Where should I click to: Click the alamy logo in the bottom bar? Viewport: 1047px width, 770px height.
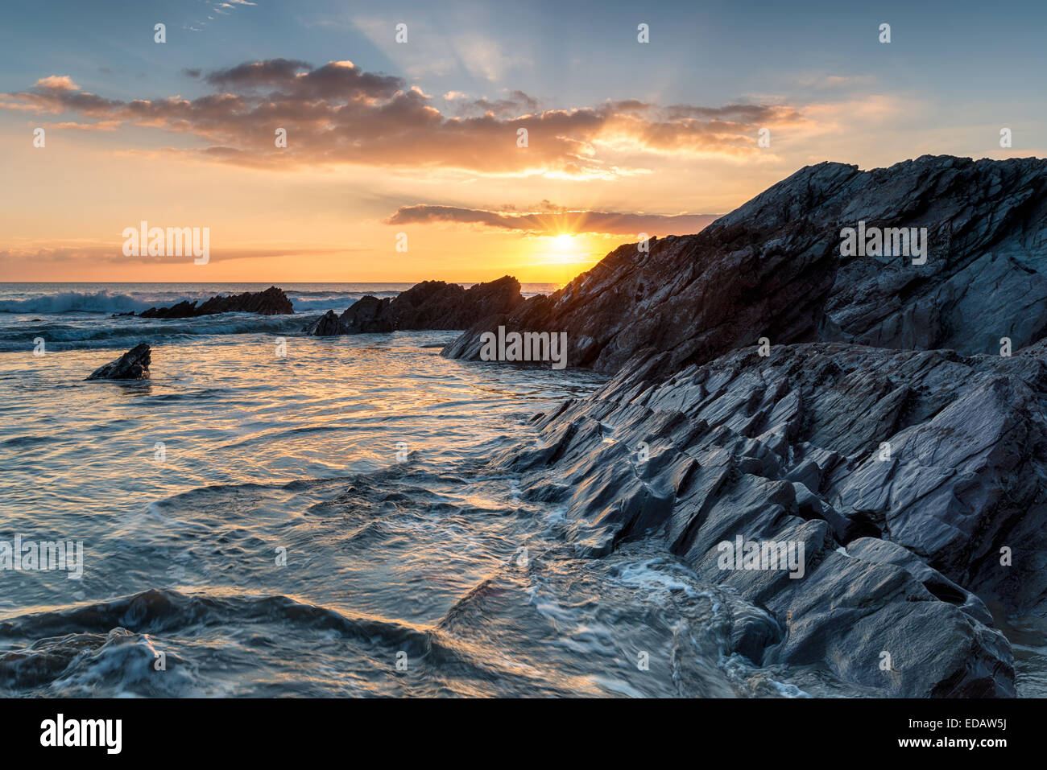[x=81, y=734]
